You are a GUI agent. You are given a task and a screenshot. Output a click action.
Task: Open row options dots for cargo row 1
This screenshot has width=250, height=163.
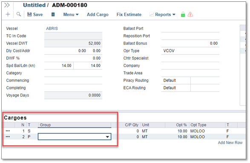[x=8, y=131]
